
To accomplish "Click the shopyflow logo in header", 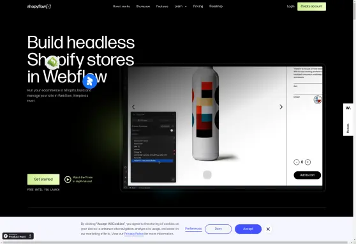I will click(39, 6).
